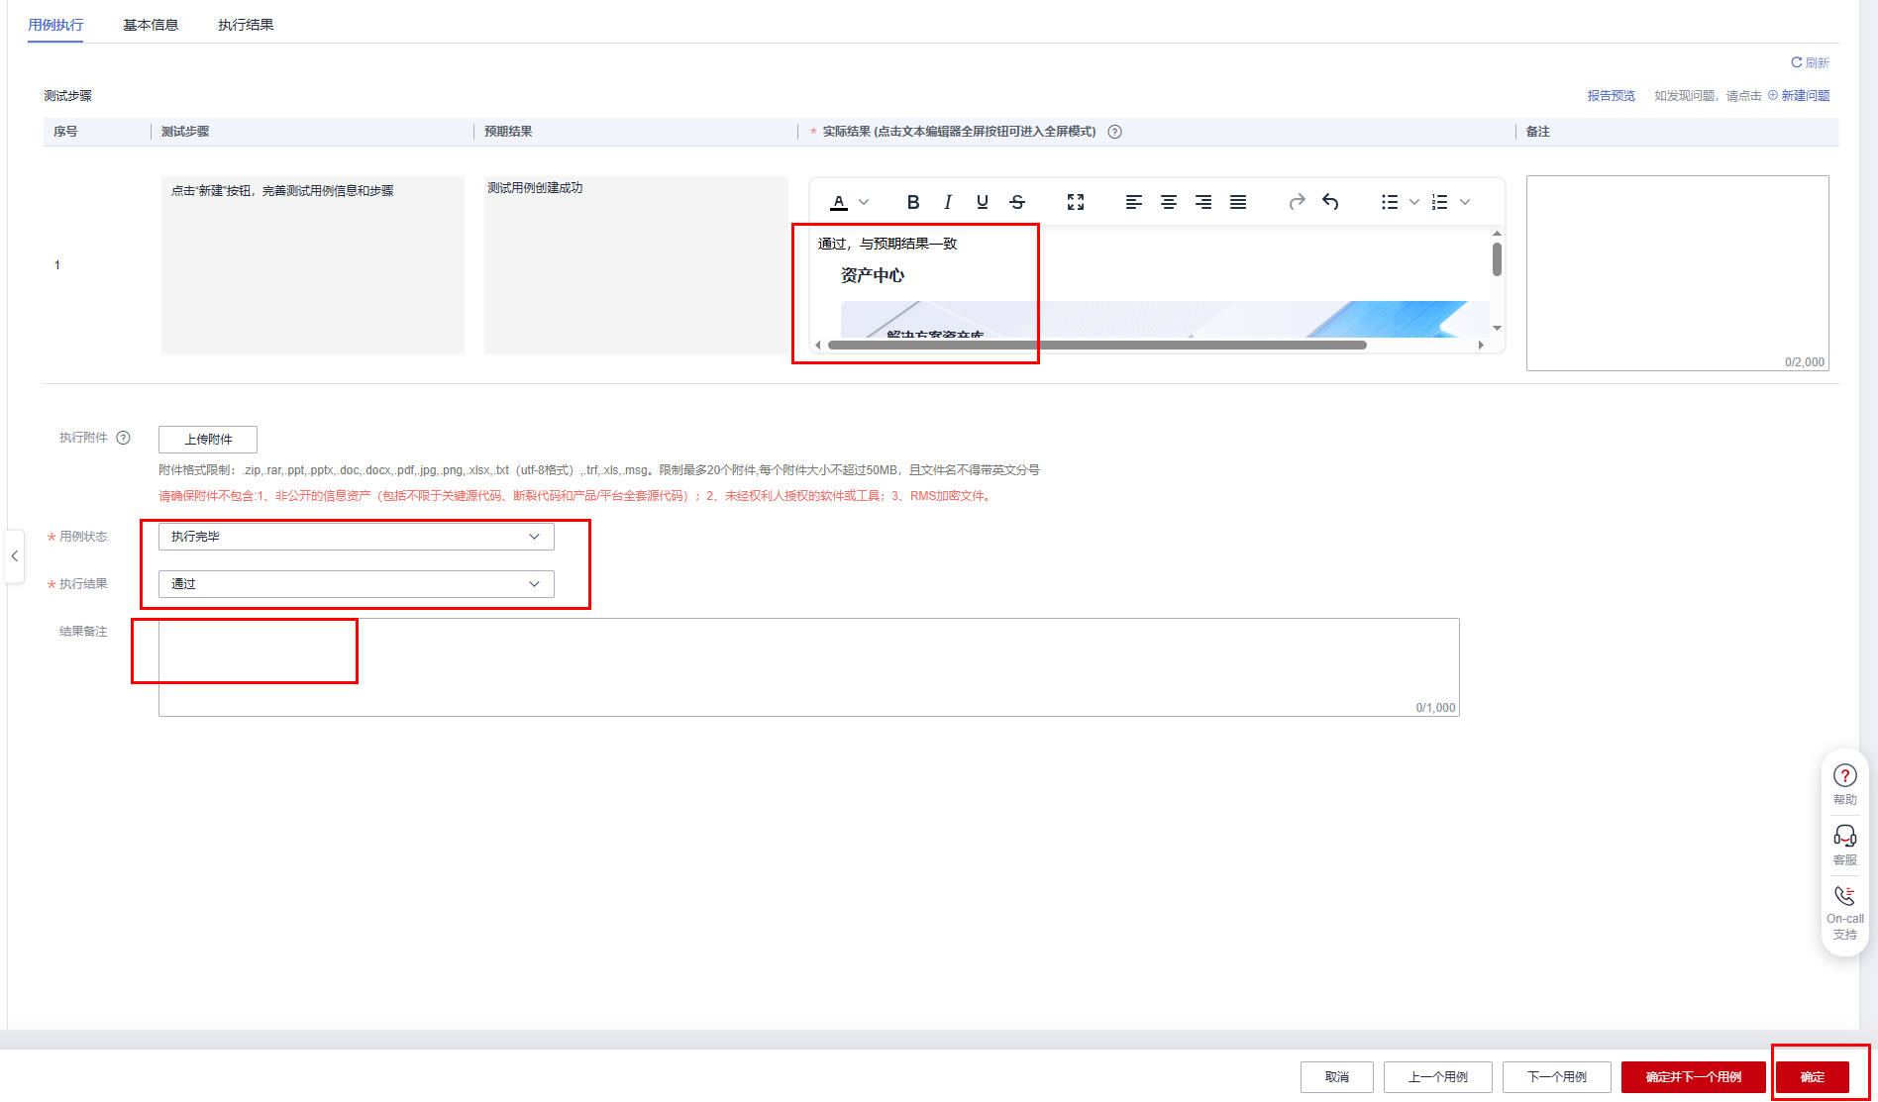Click the 确定 button
The image size is (1878, 1102).
[x=1813, y=1077]
